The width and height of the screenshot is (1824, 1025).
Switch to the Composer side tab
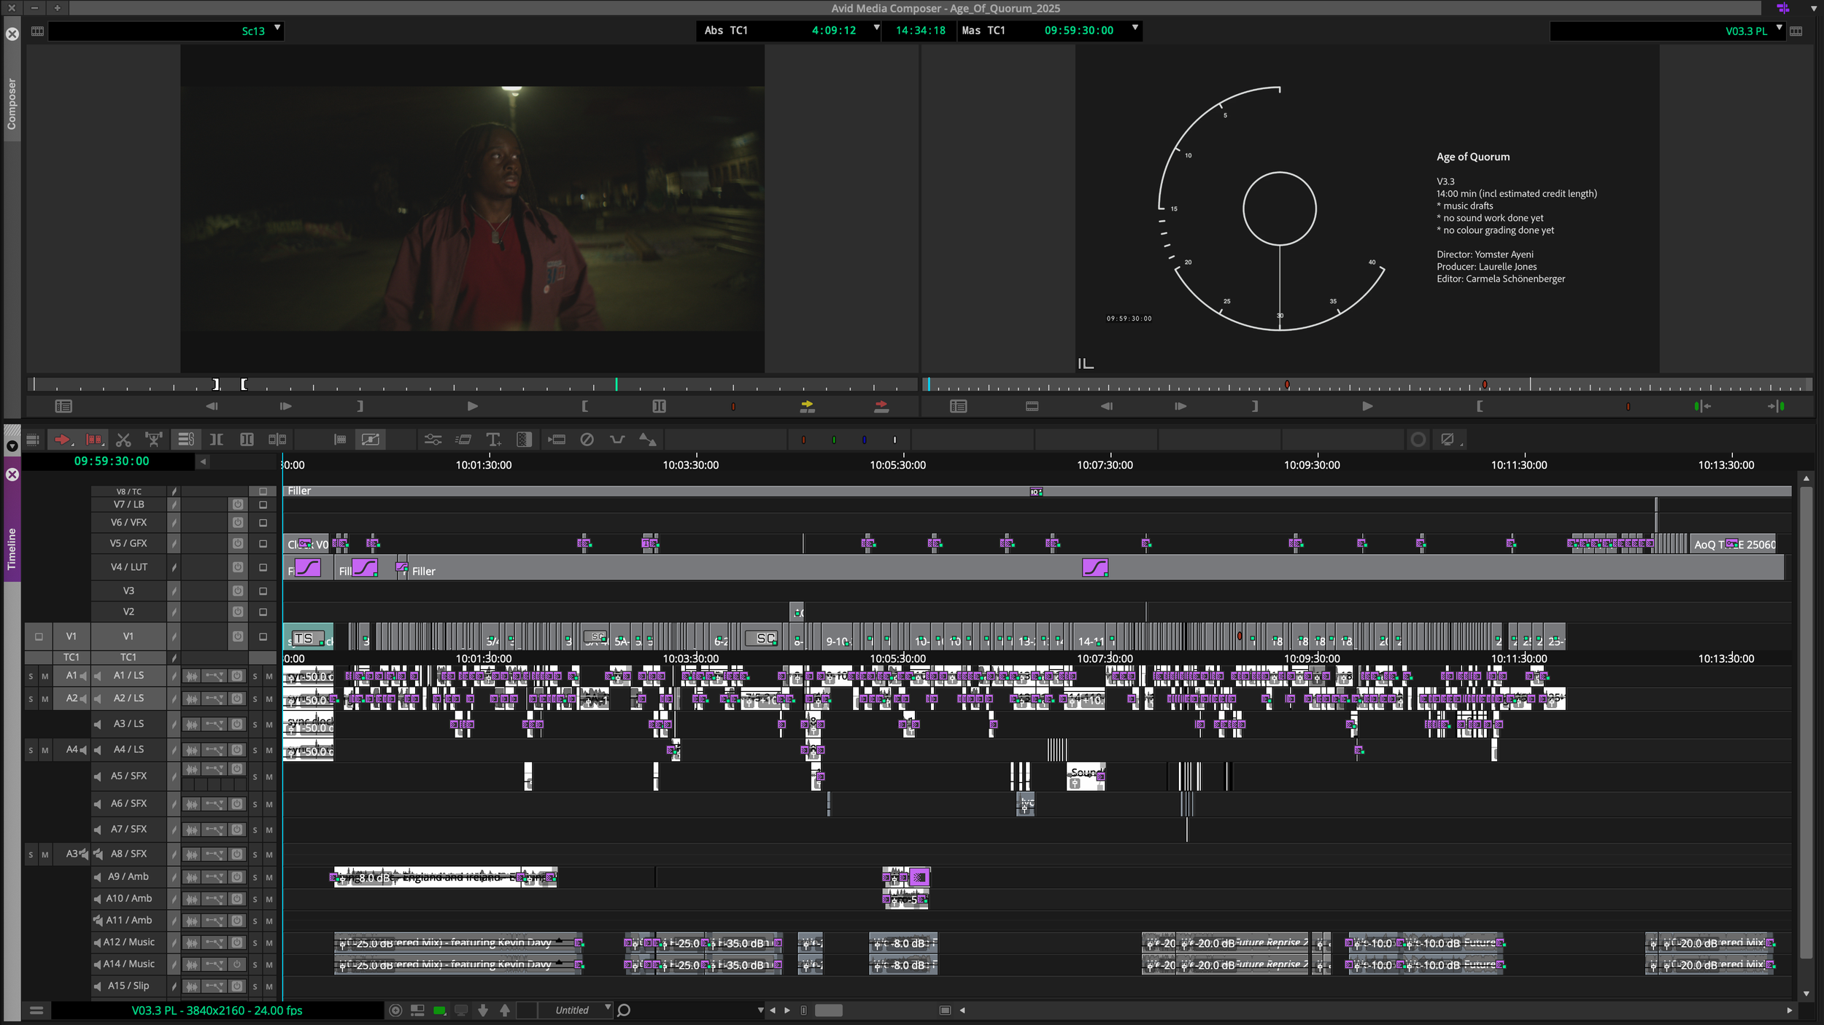tap(12, 104)
